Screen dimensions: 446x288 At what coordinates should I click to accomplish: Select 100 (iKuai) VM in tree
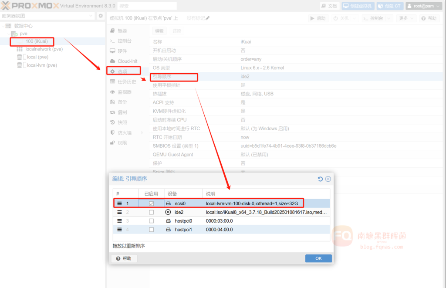(x=36, y=41)
